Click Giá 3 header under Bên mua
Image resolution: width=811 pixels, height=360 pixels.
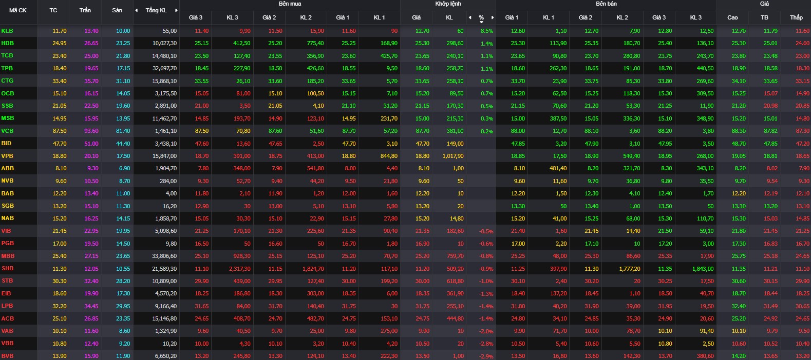(x=196, y=17)
